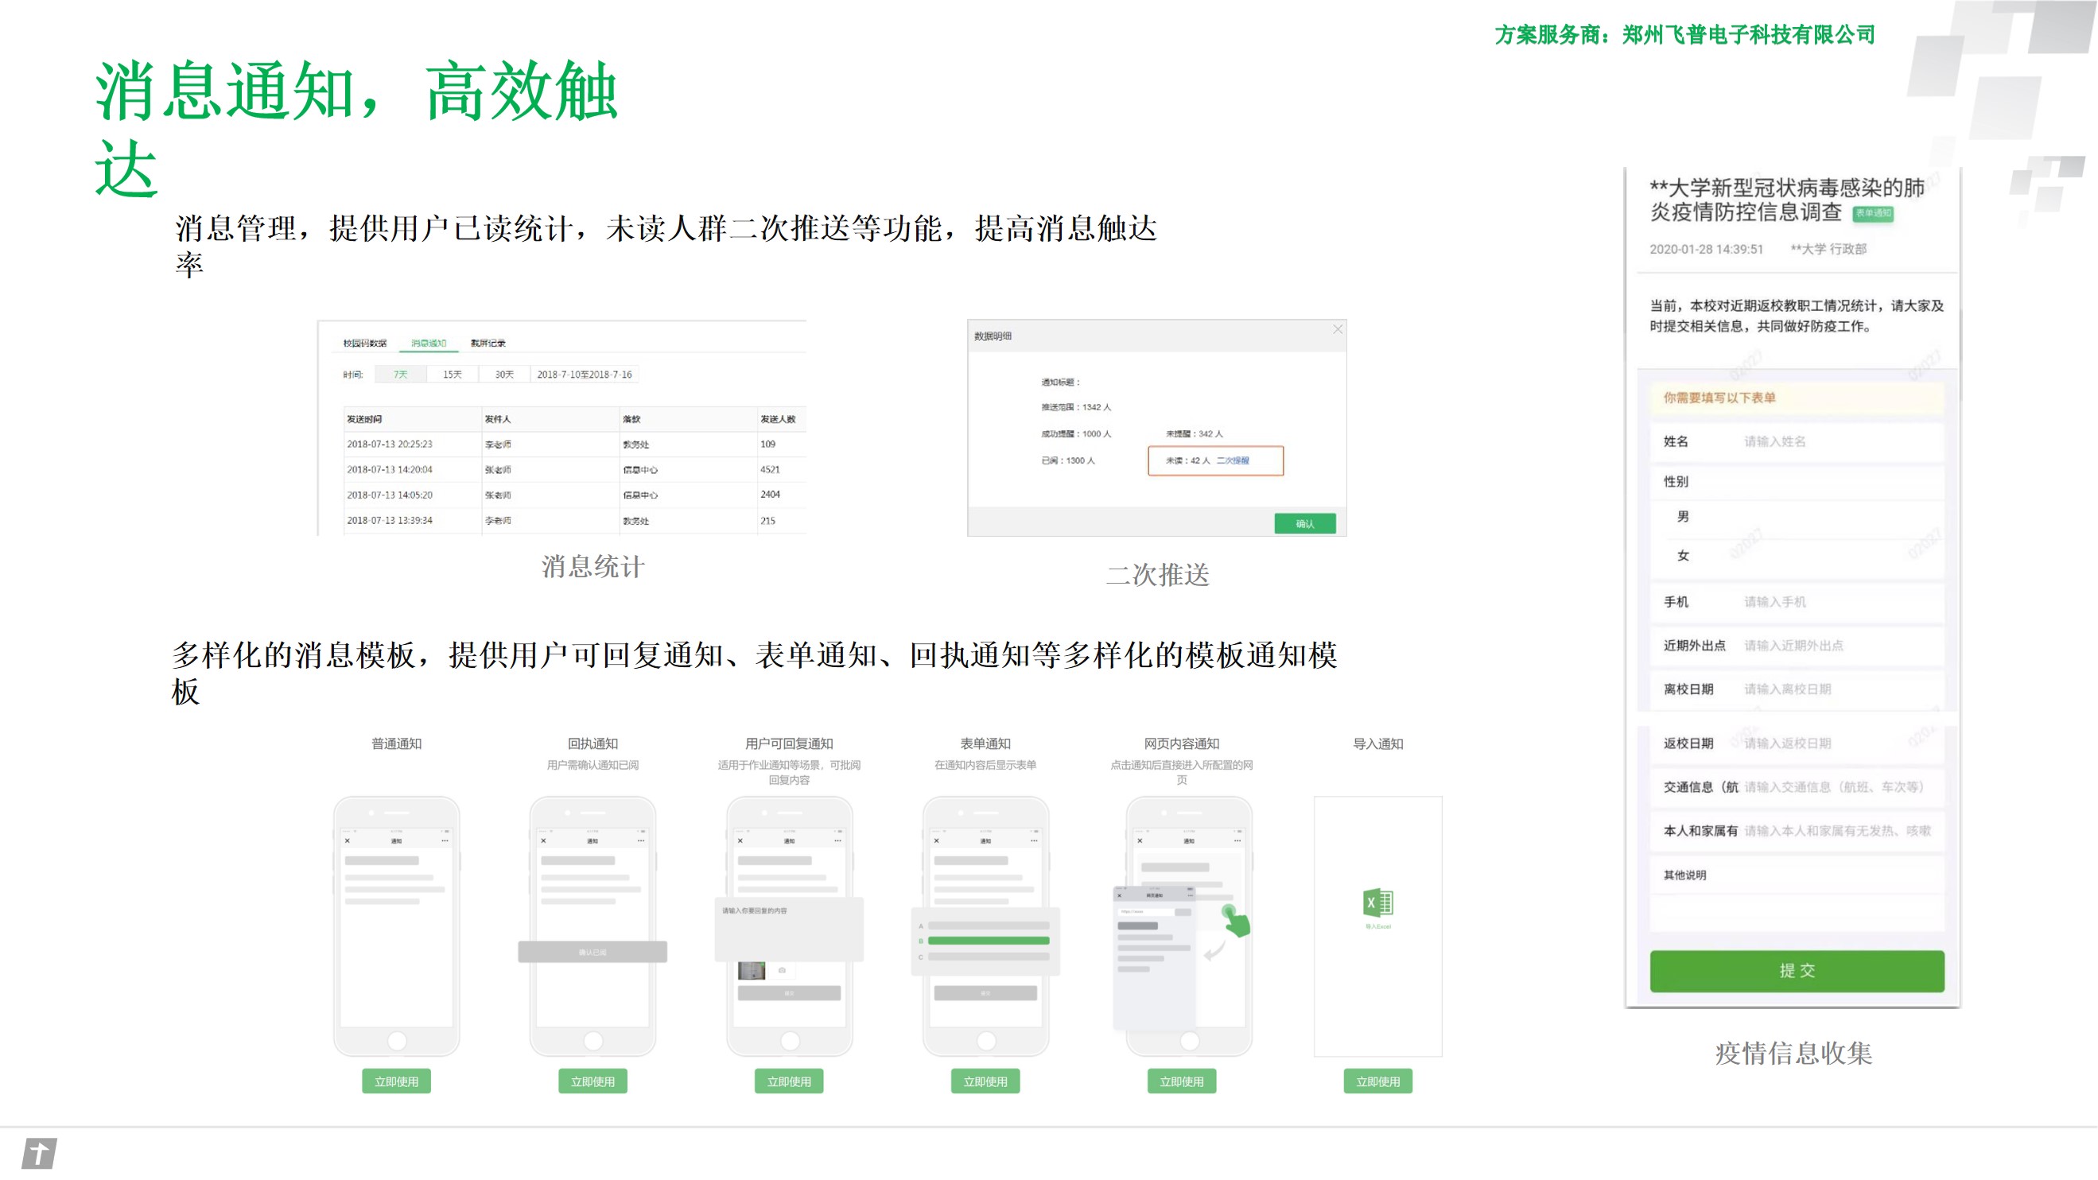Click the green hand pointer icon
Viewport: 2098px width, 1180px height.
(x=1237, y=921)
